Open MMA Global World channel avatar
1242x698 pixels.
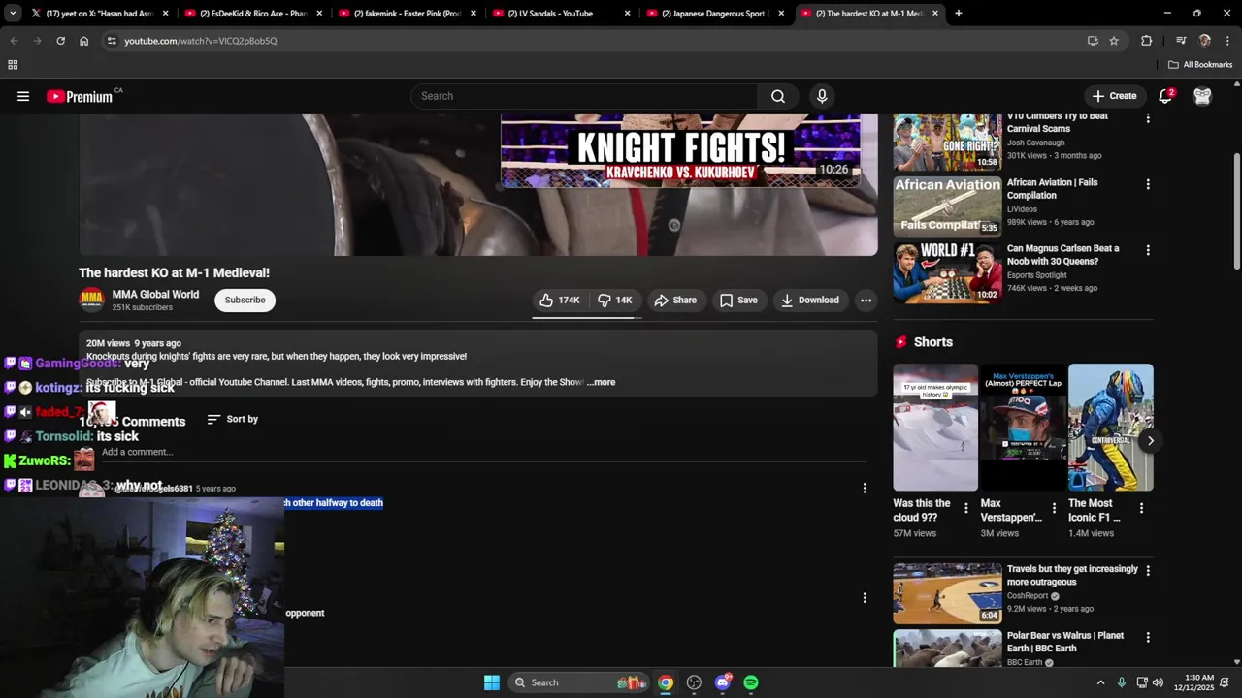[91, 300]
